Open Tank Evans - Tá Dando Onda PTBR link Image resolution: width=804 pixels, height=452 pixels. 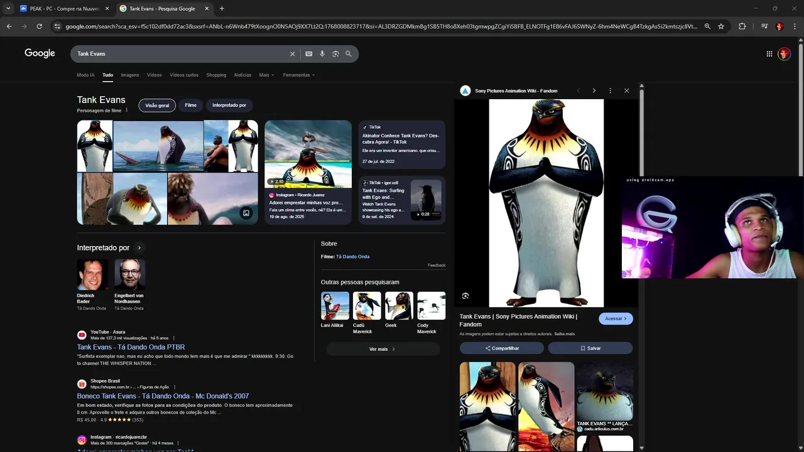131,347
